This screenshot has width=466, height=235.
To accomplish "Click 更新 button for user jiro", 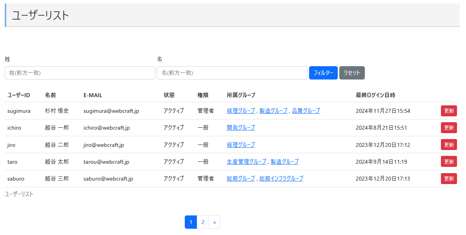I will (449, 145).
